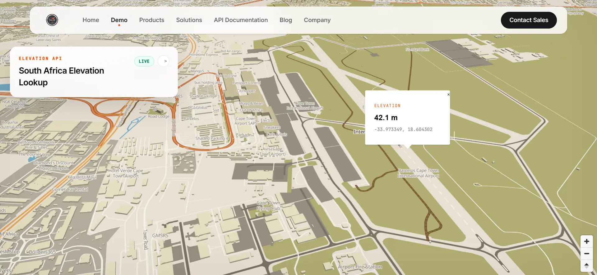Click the Bid Air cargo map label
Image resolution: width=597 pixels, height=275 pixels.
point(231,51)
